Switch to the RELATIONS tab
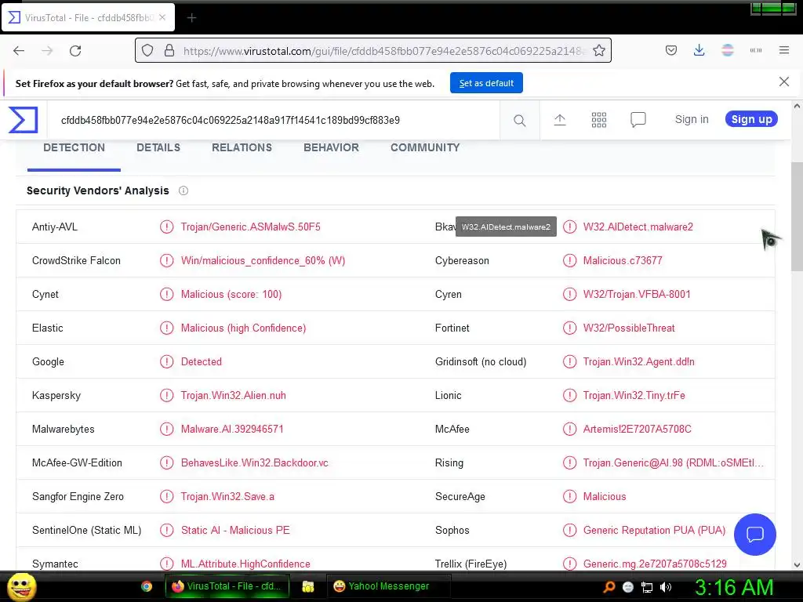803x602 pixels. coord(242,147)
